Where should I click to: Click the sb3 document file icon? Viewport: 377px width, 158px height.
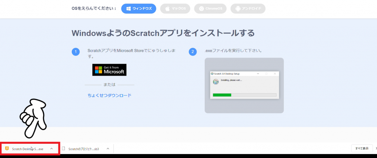63,148
